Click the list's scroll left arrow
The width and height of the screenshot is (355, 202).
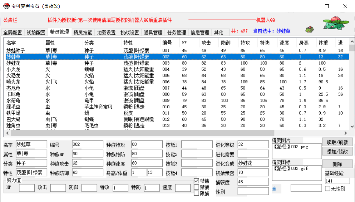point(8,133)
